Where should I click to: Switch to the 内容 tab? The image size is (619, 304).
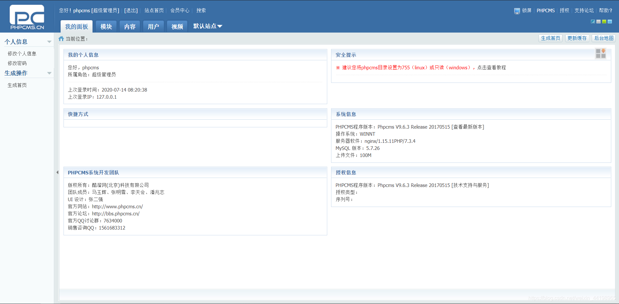(x=130, y=26)
